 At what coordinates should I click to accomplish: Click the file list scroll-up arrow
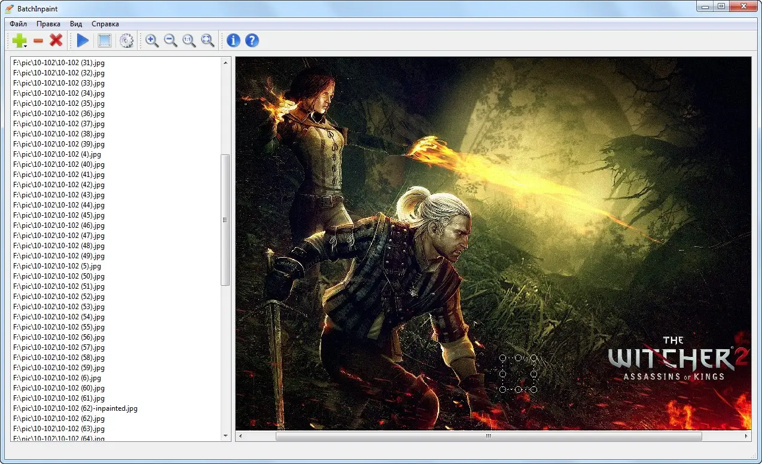pyautogui.click(x=225, y=62)
